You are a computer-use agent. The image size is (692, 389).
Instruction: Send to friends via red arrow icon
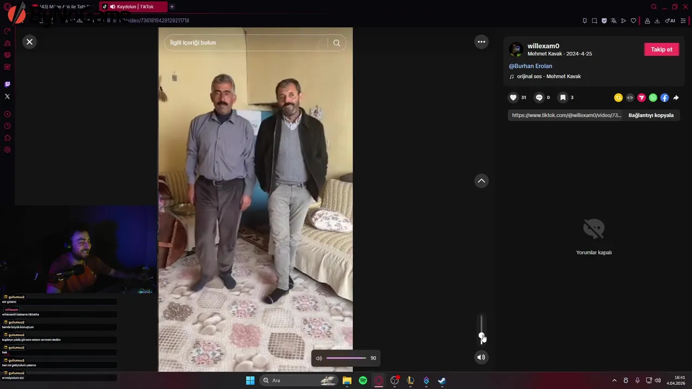642,98
